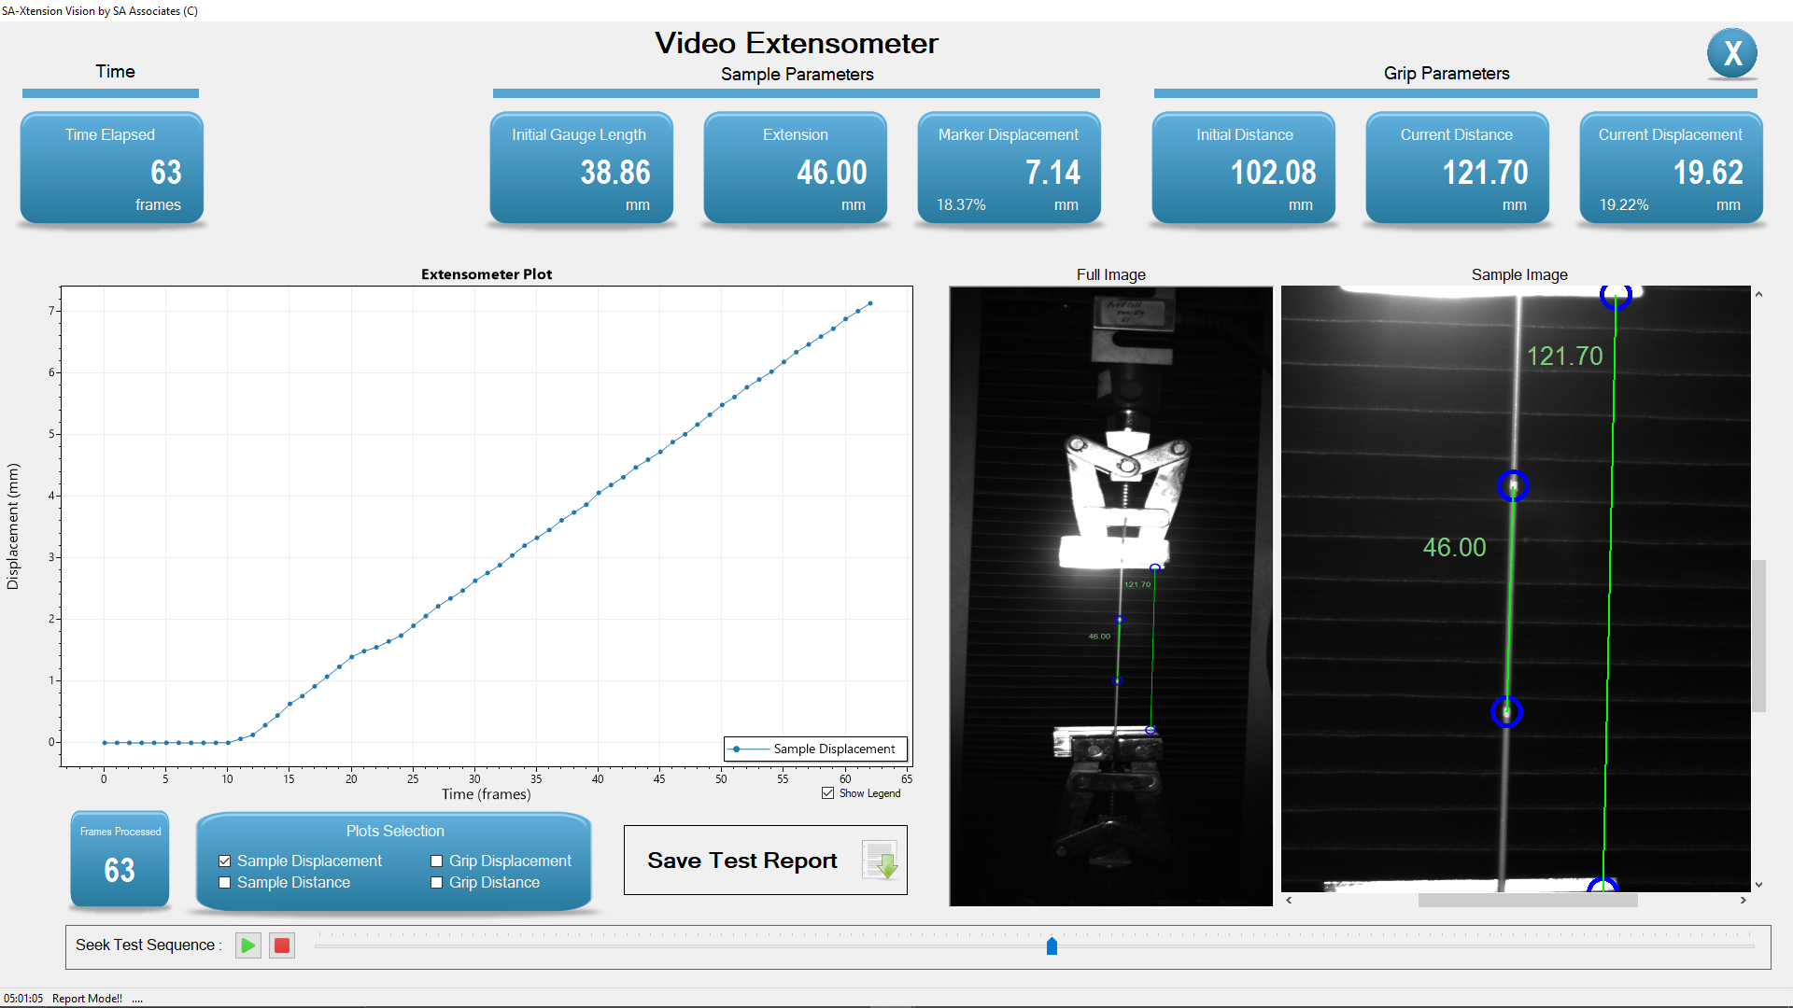Click the Sample Image horizontal scrollbar thumb
Viewport: 1793px width, 1008px height.
1528,901
